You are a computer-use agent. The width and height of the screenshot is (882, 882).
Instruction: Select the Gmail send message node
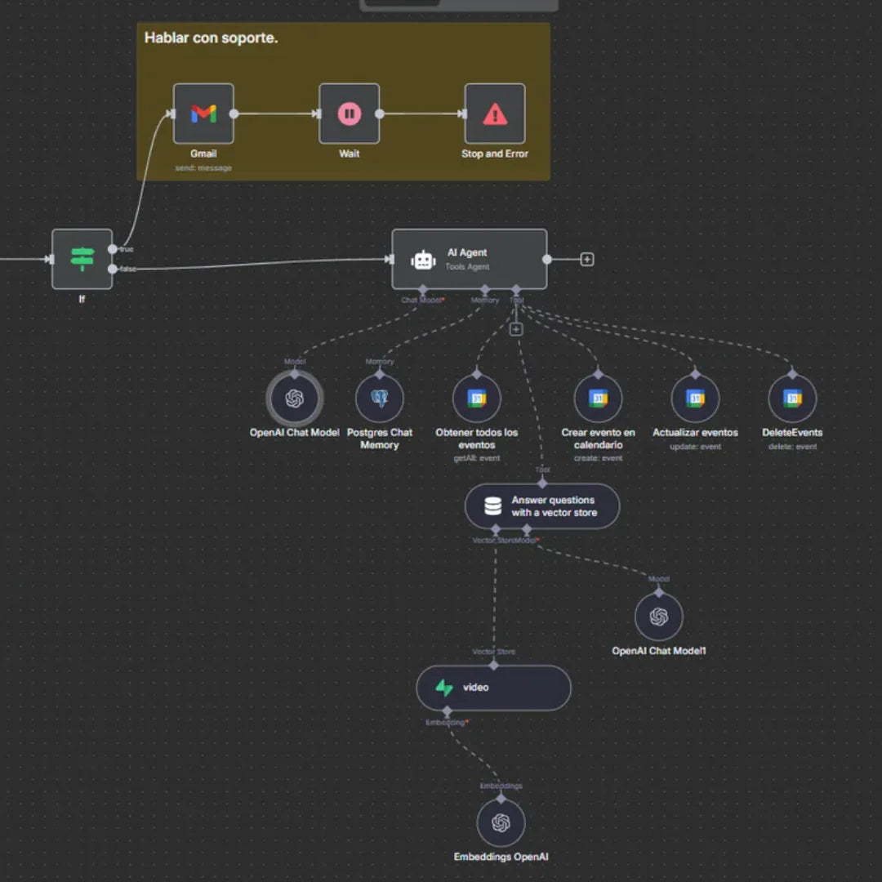pyautogui.click(x=203, y=114)
